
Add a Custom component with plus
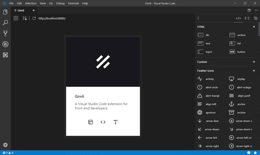[x=254, y=62]
